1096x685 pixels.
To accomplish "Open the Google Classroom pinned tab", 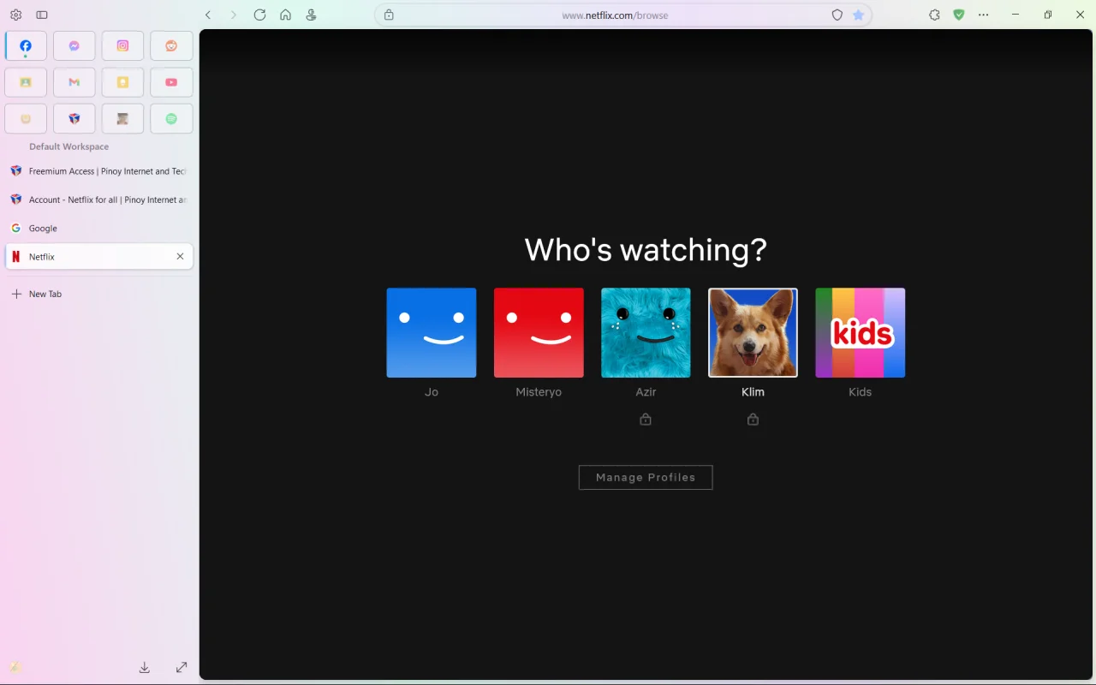I will coord(26,82).
